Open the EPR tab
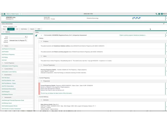This screenshot has height=125, width=167. coord(39,29)
